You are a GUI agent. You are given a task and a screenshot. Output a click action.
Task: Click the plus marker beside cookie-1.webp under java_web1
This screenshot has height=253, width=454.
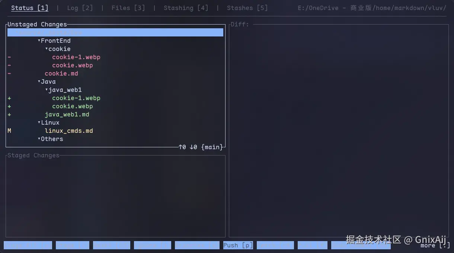(9, 98)
